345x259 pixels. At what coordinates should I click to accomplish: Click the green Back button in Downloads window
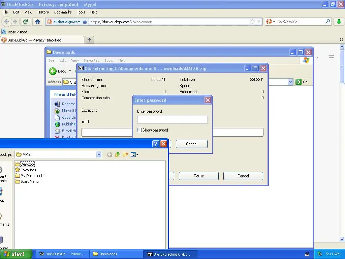[x=53, y=71]
